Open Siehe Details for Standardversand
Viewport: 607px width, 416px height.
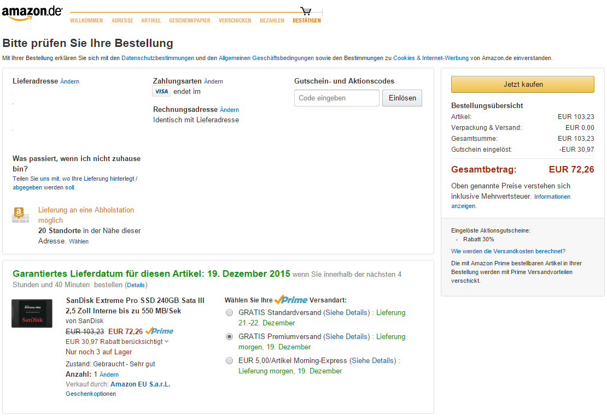click(x=347, y=312)
